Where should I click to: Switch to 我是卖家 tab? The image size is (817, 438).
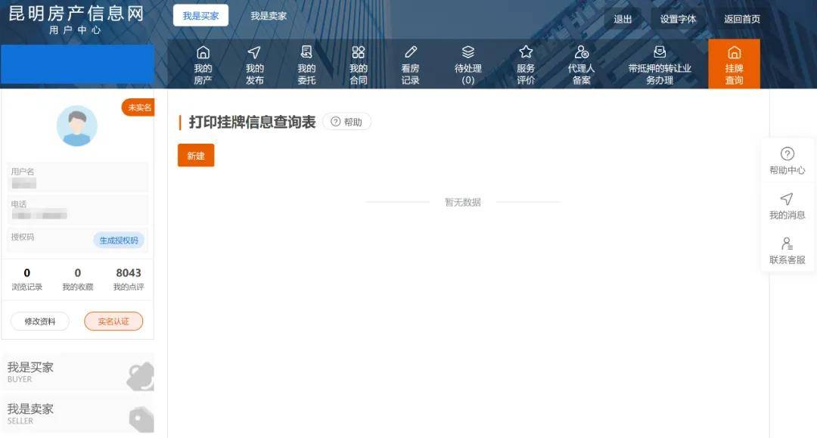[269, 16]
